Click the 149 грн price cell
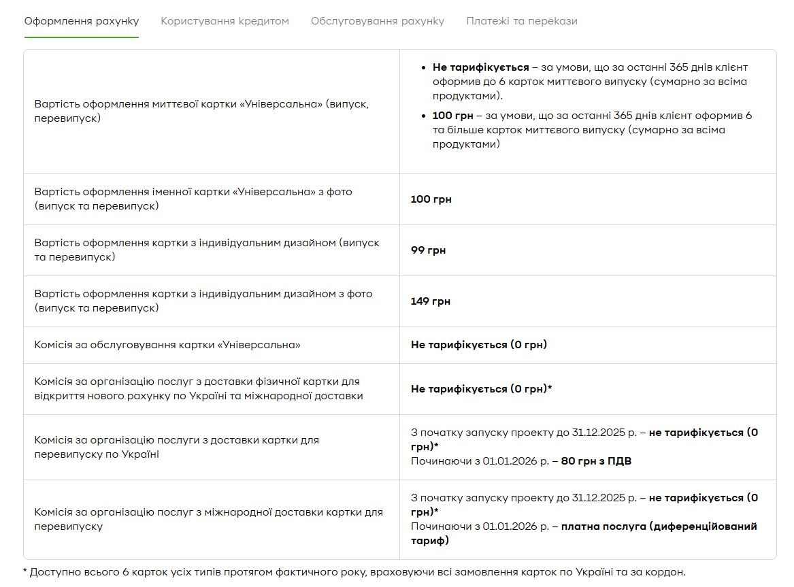This screenshot has width=794, height=587. tap(431, 301)
